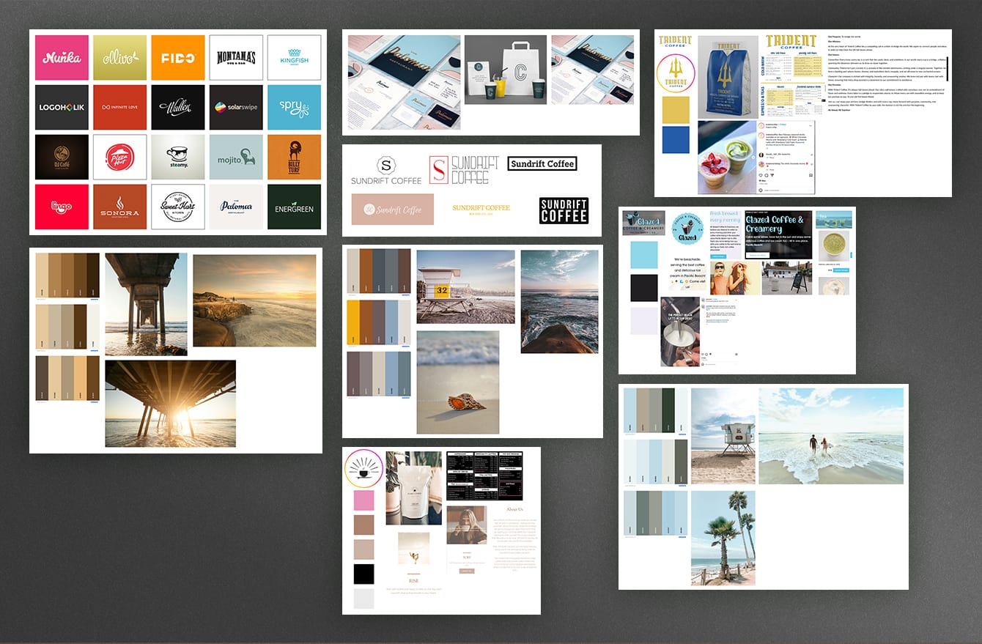The image size is (982, 644).
Task: Select the business cards mockup photo
Action: point(593,70)
